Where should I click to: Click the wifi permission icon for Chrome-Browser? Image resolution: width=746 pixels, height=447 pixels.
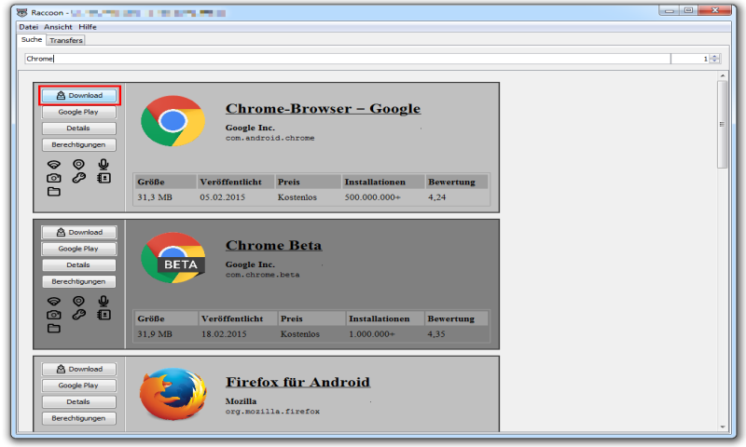(x=54, y=164)
